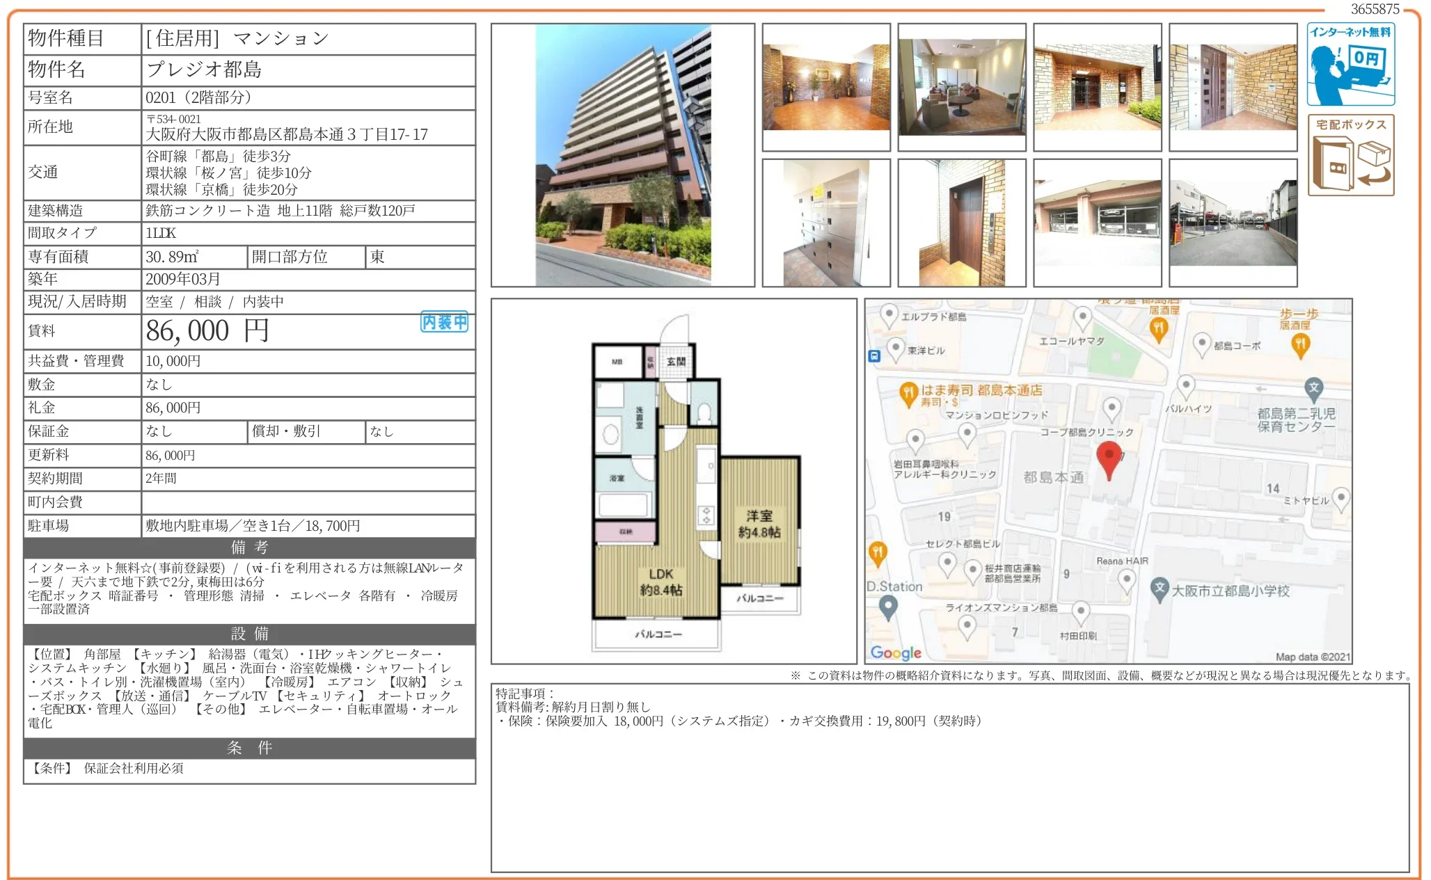Open the brick entrance hall photo

(x=826, y=87)
